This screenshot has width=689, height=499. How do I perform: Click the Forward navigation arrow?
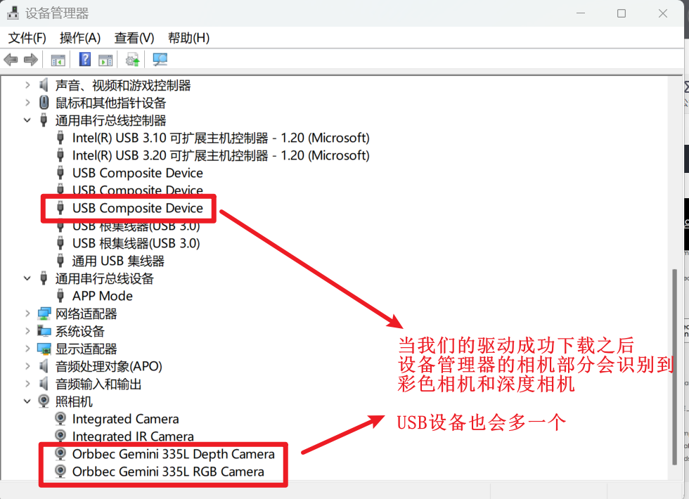31,59
